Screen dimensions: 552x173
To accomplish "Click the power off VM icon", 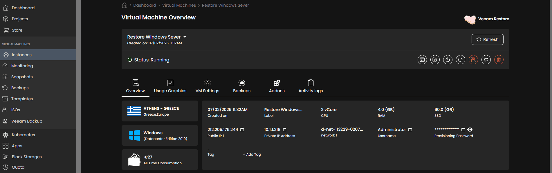I will 448,60.
